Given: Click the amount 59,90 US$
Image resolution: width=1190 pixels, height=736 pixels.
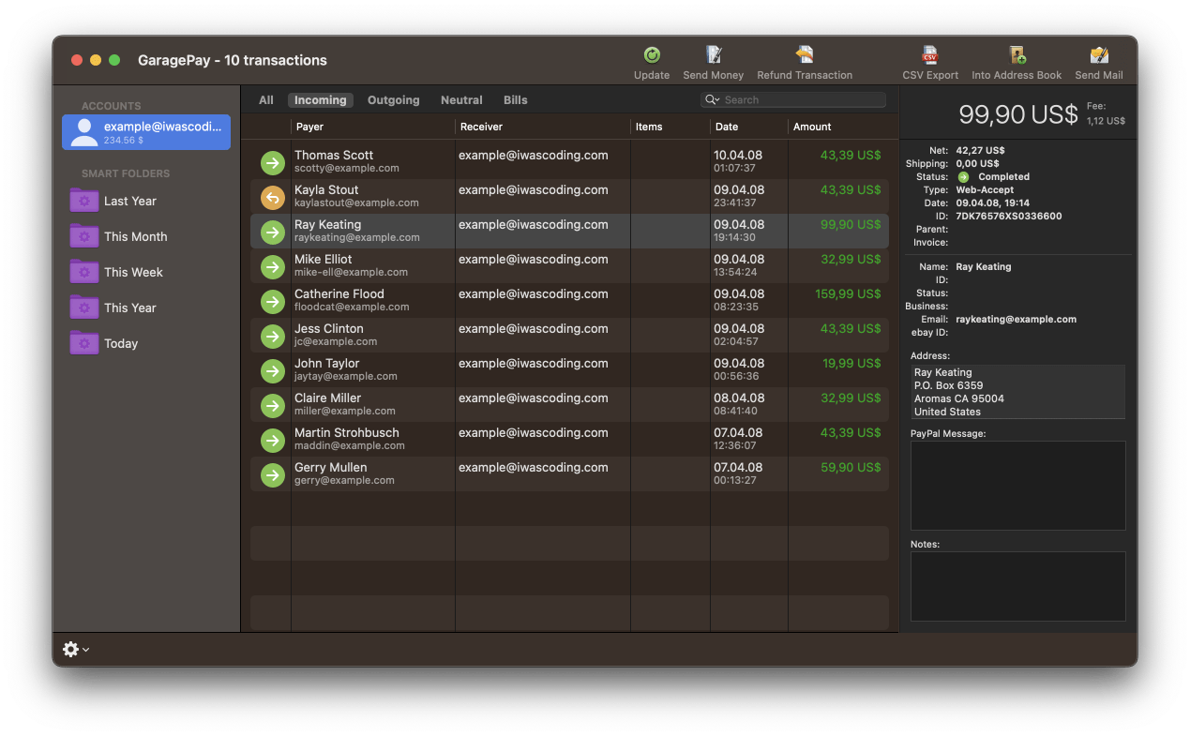Looking at the screenshot, I should [851, 467].
